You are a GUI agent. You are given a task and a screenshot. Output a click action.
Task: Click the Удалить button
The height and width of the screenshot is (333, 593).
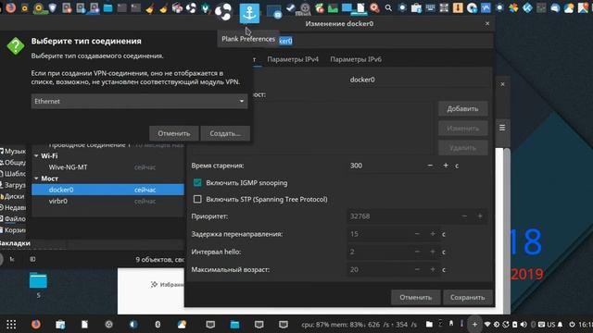463,148
